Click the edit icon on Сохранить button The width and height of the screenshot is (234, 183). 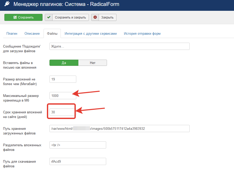15,17
